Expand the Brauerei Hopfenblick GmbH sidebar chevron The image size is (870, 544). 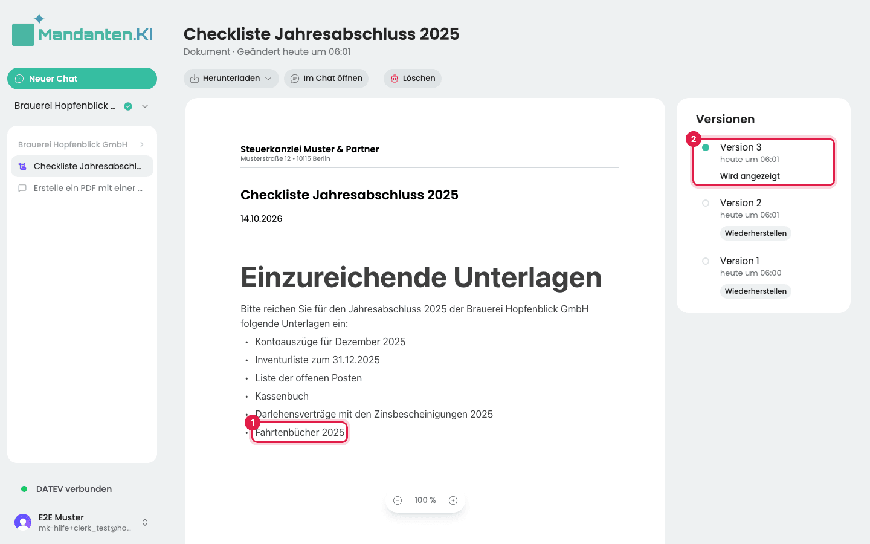tap(142, 144)
